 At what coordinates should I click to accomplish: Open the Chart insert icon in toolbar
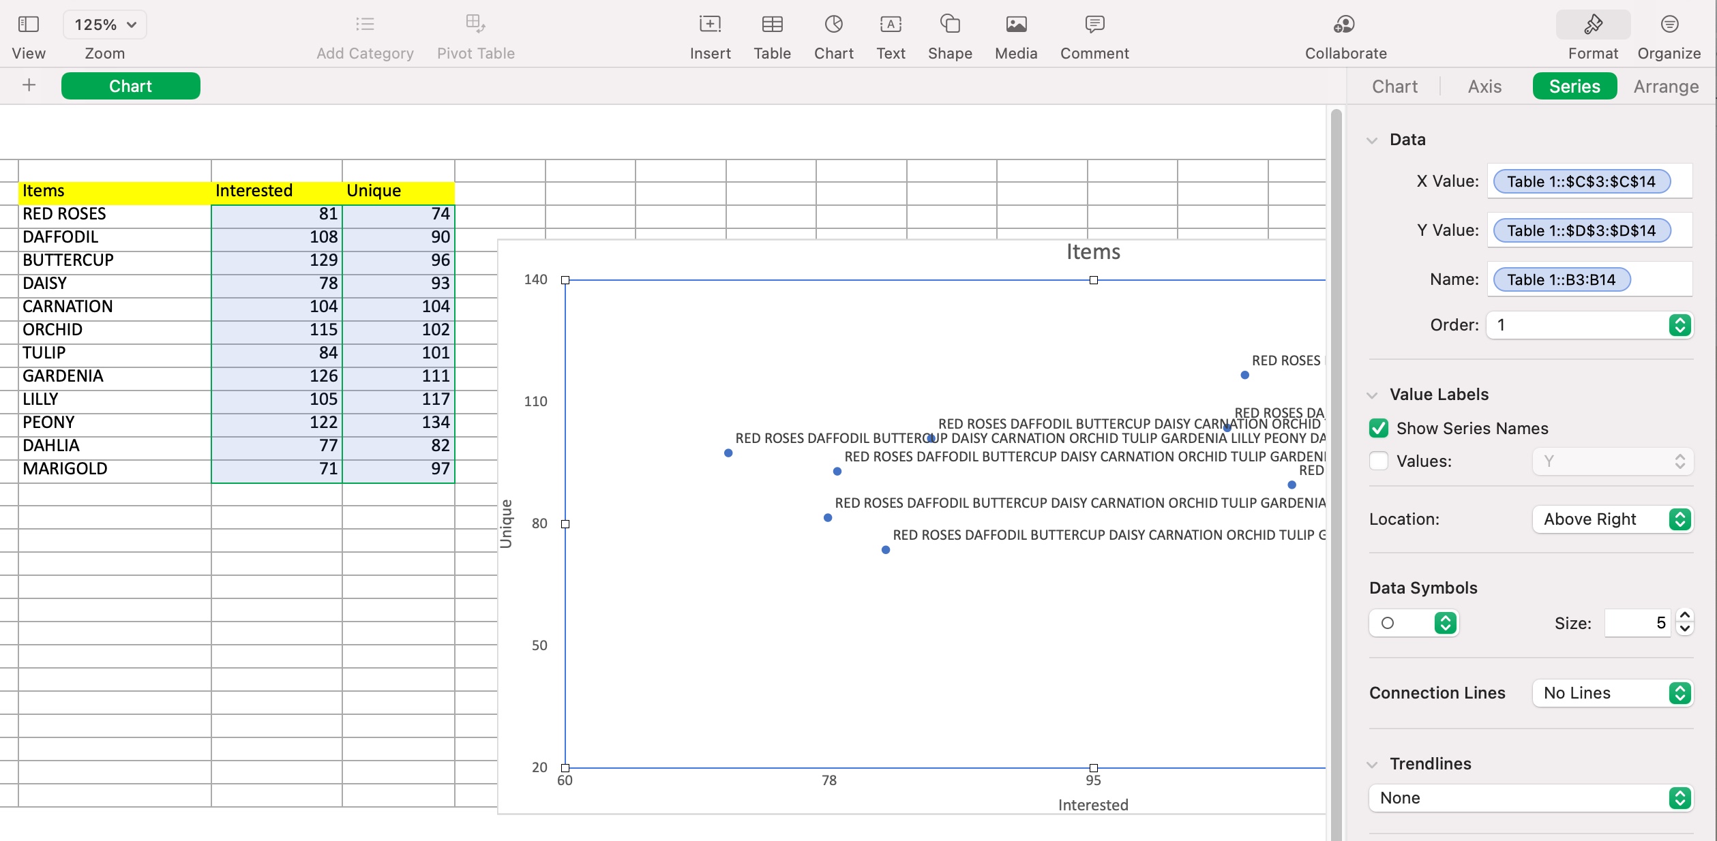pyautogui.click(x=833, y=25)
